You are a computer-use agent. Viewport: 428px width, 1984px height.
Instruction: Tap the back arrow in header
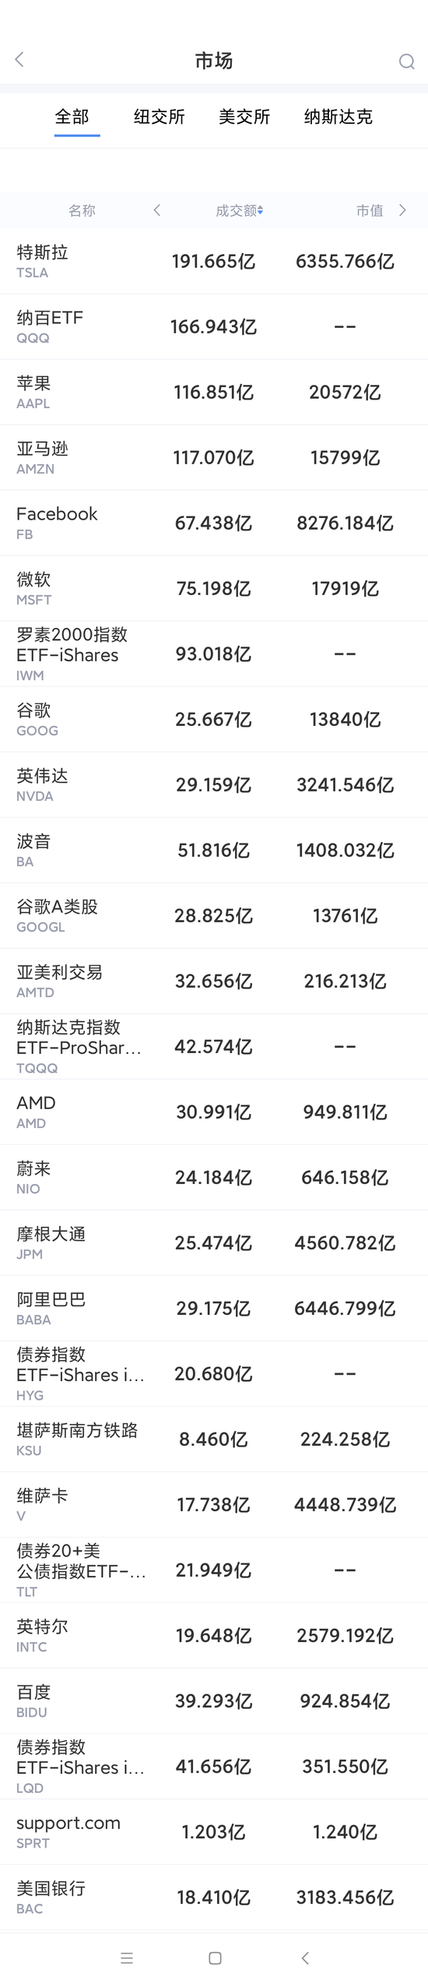tap(19, 60)
